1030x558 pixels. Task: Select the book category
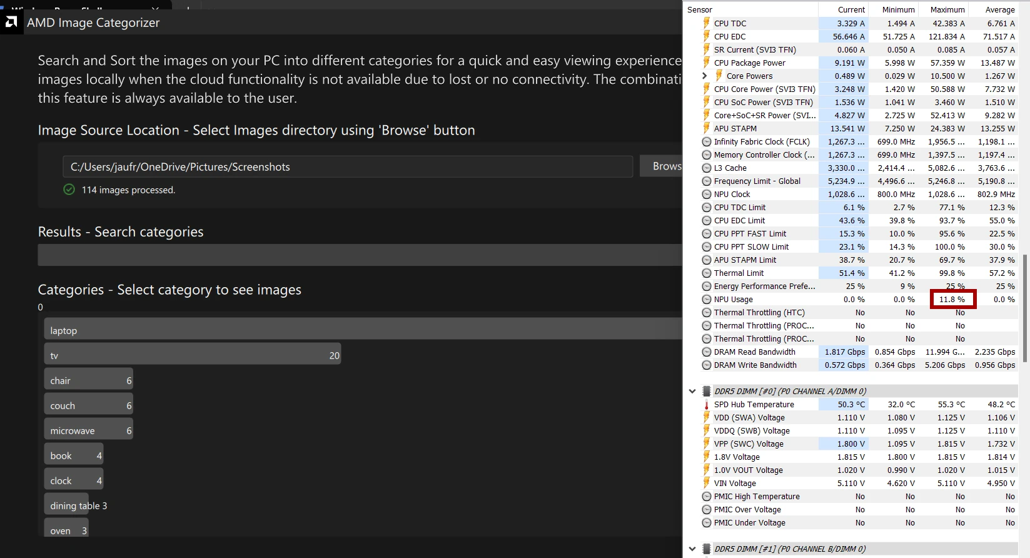tap(73, 455)
